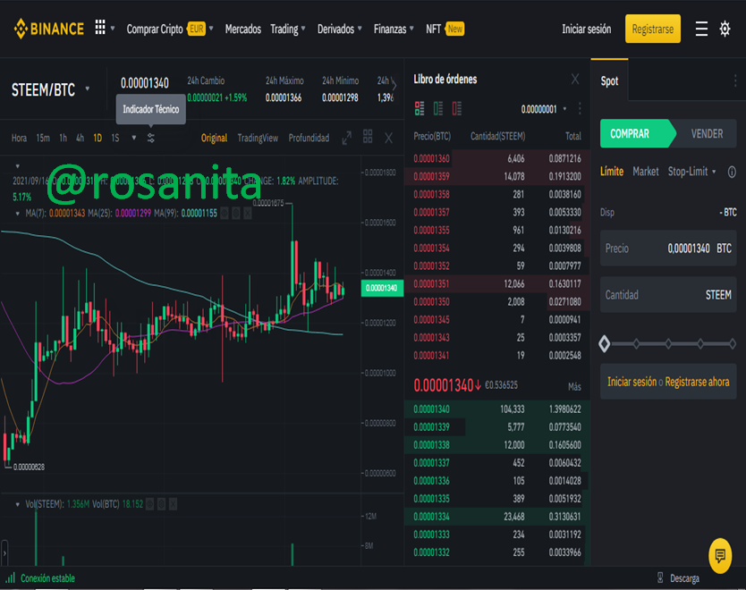Open the Mercados menu item

(x=243, y=29)
